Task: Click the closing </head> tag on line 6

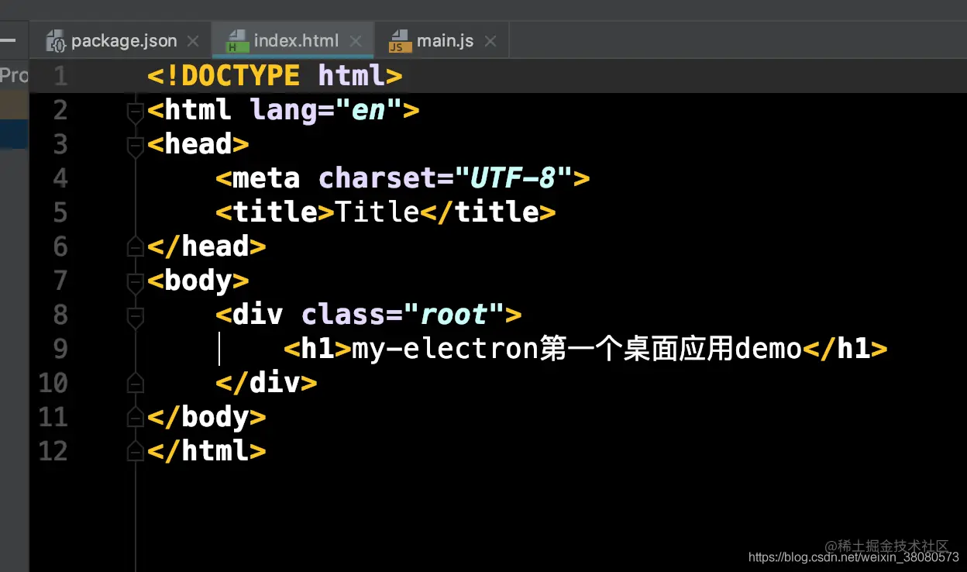Action: (x=207, y=246)
